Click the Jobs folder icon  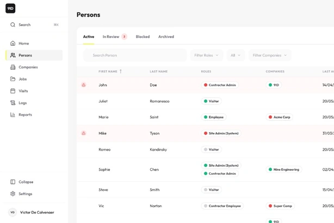click(x=13, y=79)
